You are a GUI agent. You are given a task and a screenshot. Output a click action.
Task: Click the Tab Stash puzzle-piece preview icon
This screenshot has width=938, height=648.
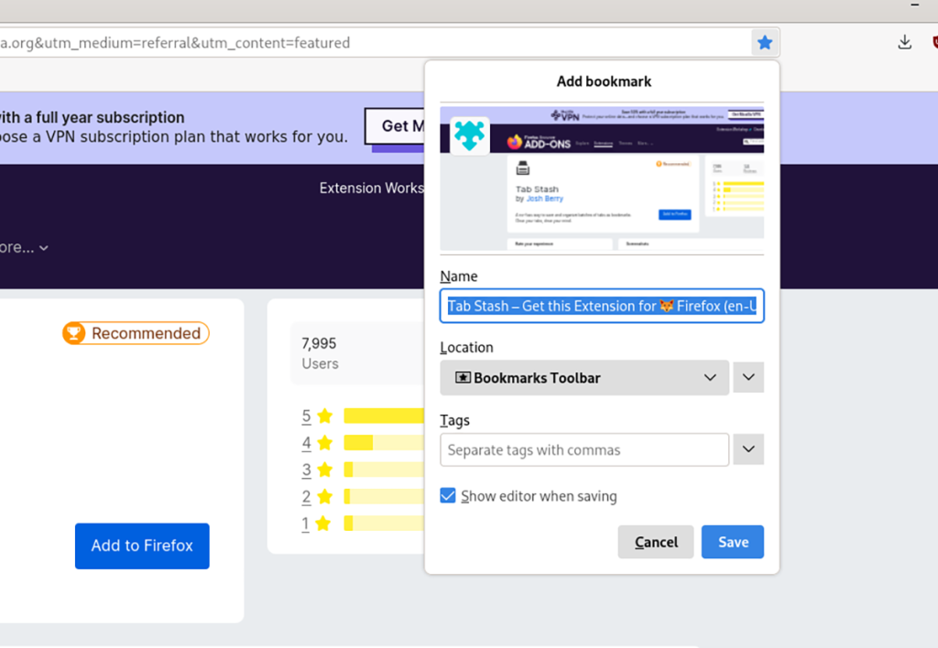coord(469,134)
